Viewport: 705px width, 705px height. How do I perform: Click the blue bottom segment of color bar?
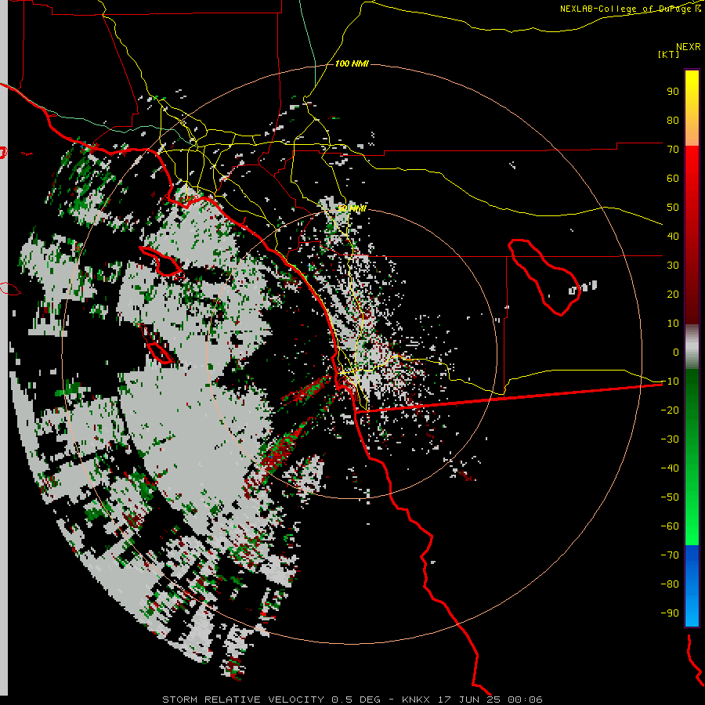[692, 585]
